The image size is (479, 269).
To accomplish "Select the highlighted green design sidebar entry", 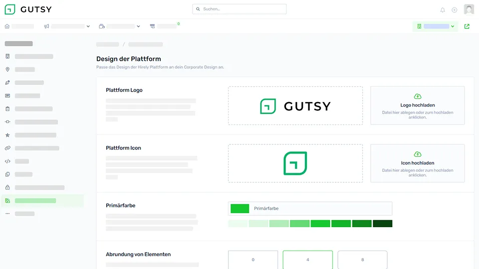I will [x=42, y=201].
